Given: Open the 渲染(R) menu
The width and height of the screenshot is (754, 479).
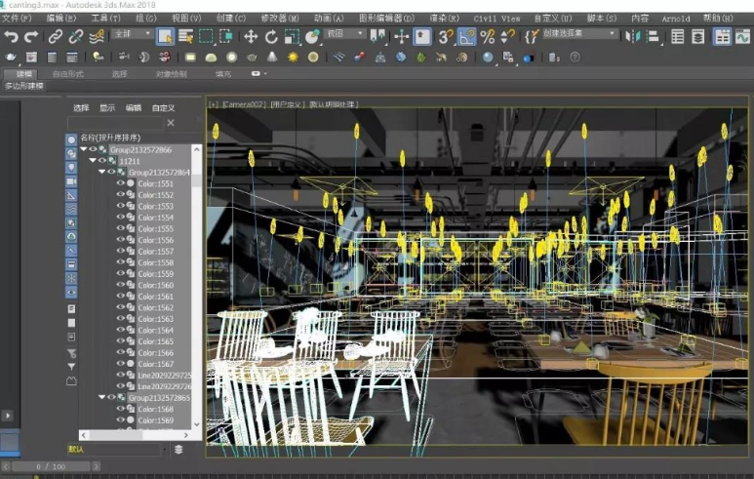Looking at the screenshot, I should click(x=444, y=19).
